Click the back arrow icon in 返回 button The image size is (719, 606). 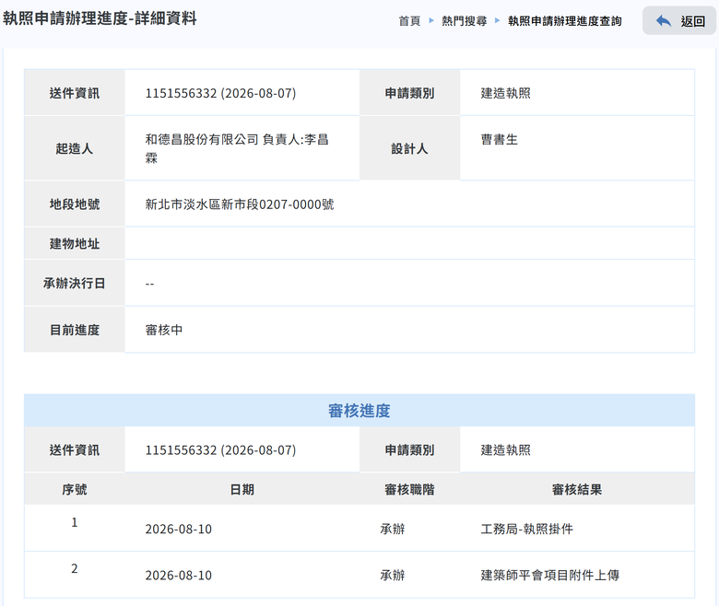664,21
